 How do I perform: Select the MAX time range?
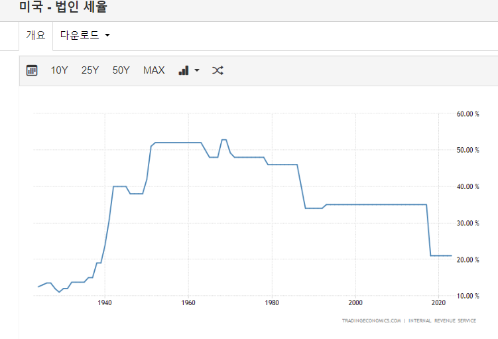click(154, 70)
